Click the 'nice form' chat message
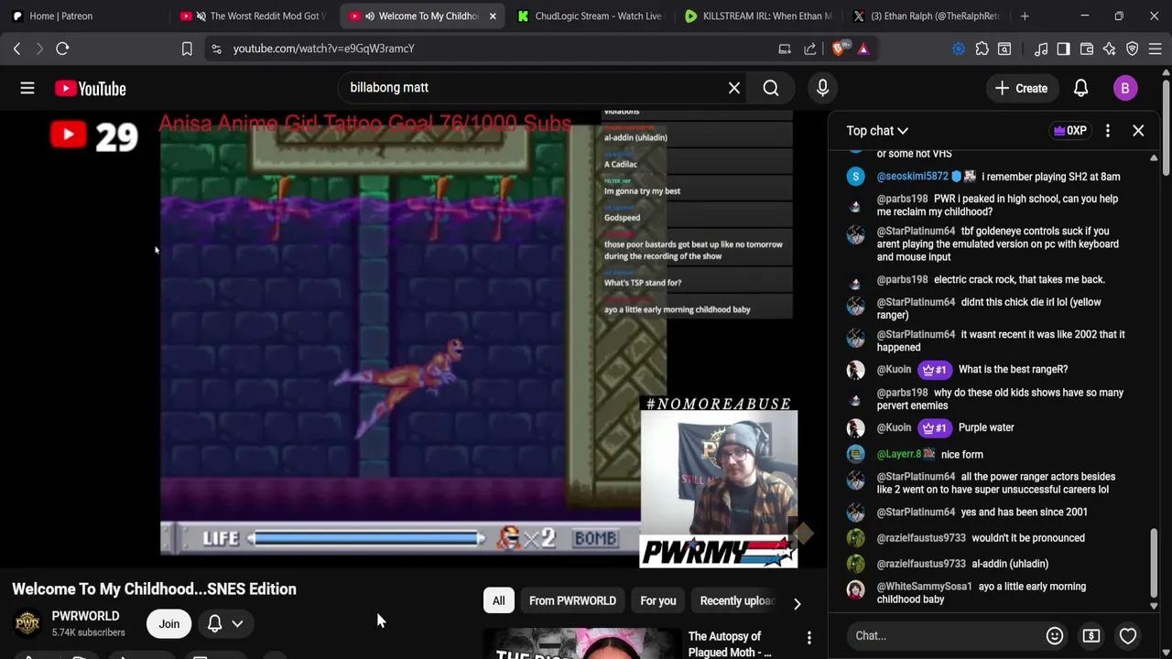This screenshot has width=1172, height=659. (x=961, y=454)
